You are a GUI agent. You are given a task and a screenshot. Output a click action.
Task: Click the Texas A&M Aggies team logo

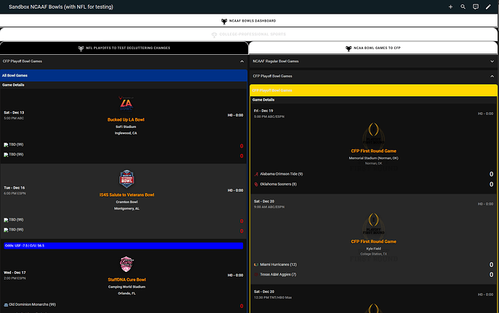point(256,275)
